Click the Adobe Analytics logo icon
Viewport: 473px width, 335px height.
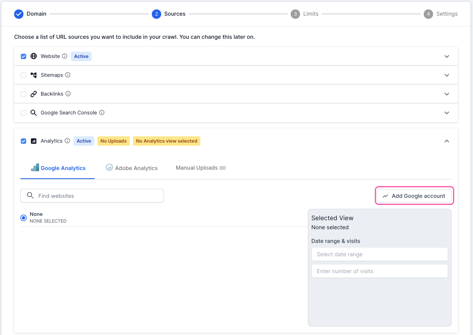(109, 167)
